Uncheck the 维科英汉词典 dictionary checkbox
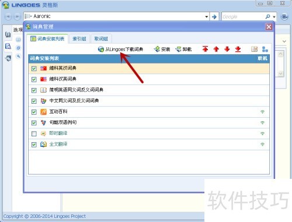This screenshot has height=222, width=292. point(34,68)
